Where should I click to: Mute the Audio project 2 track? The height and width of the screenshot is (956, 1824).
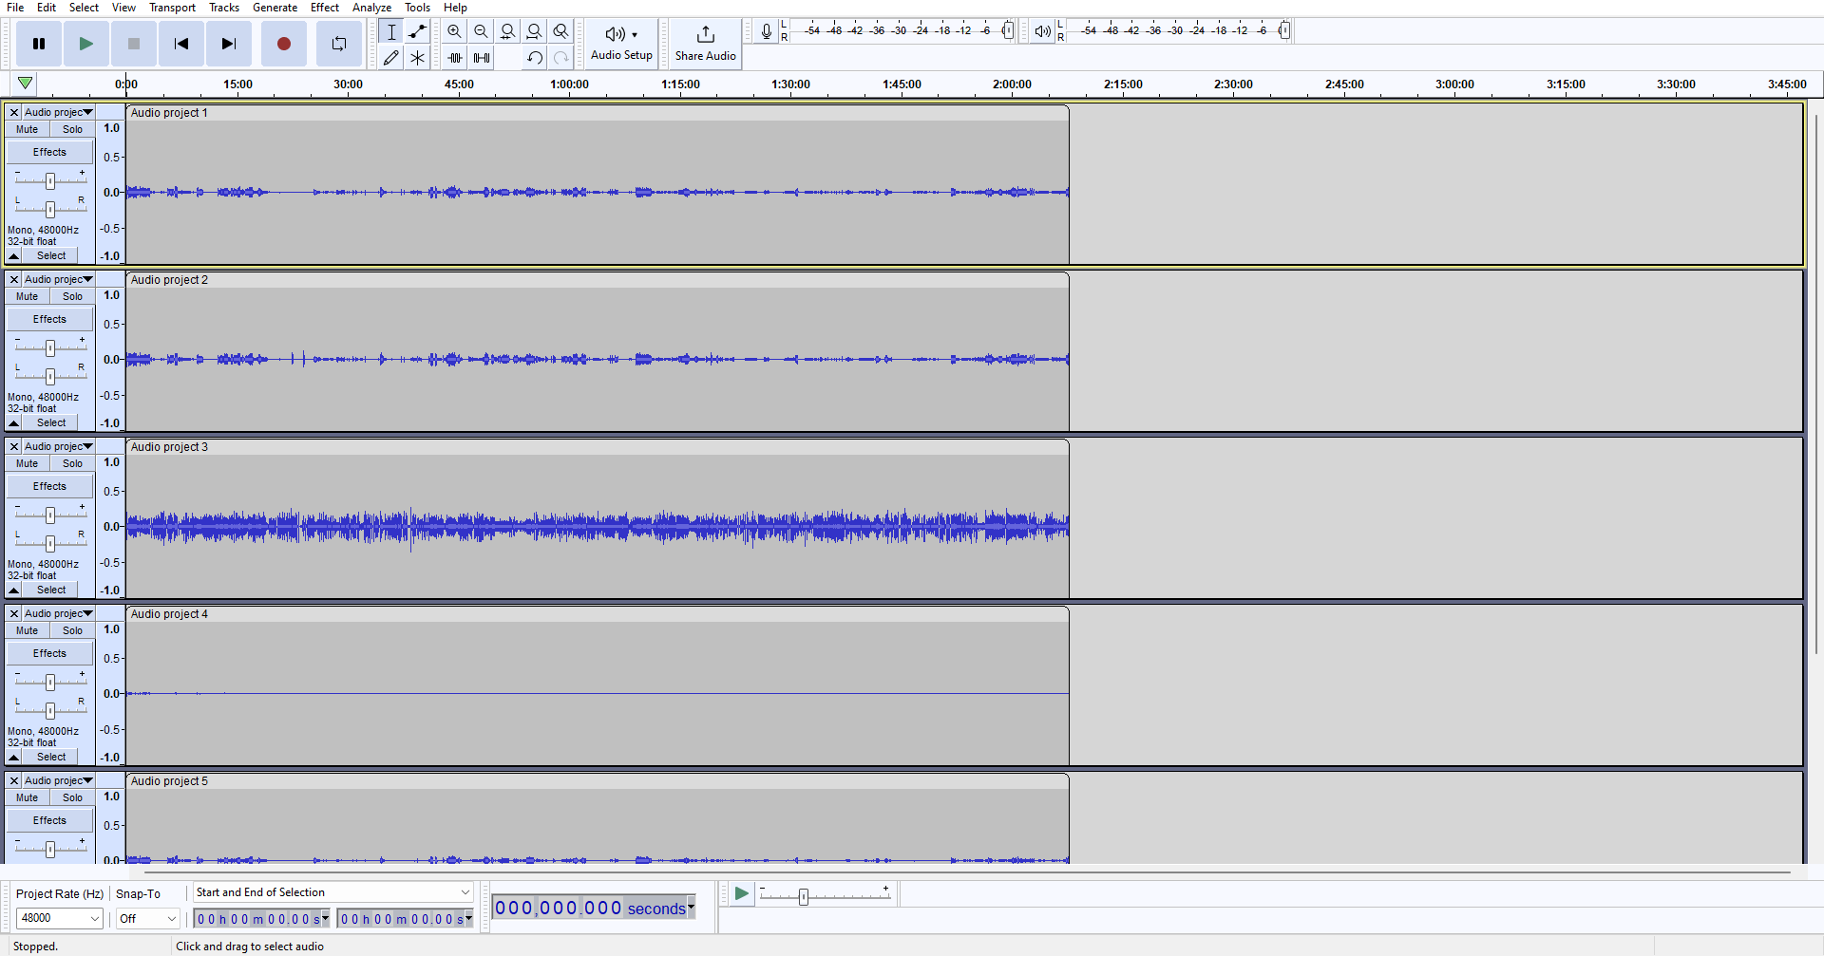pos(28,296)
